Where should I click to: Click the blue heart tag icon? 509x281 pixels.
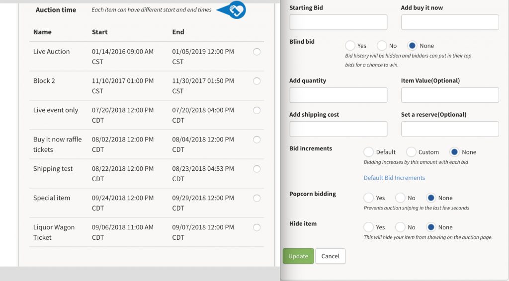coord(232,10)
